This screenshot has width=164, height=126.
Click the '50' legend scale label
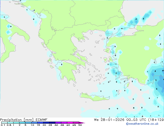coord(80,125)
